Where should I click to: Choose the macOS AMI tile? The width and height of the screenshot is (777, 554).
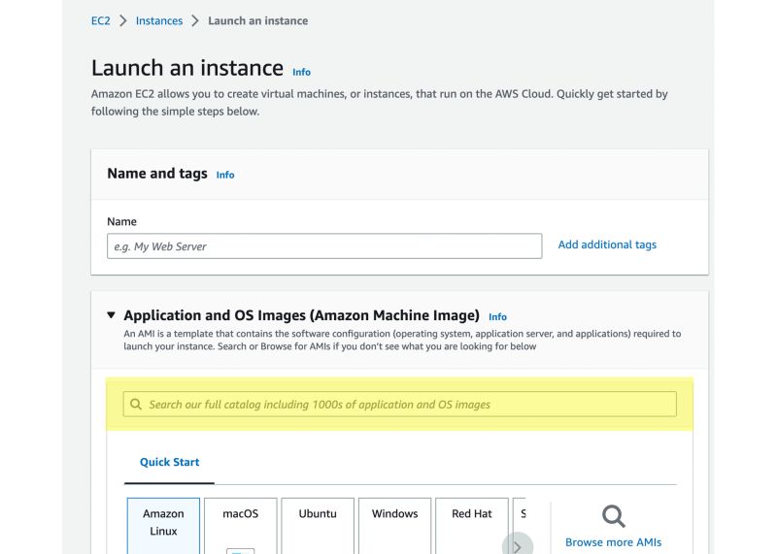tap(240, 526)
